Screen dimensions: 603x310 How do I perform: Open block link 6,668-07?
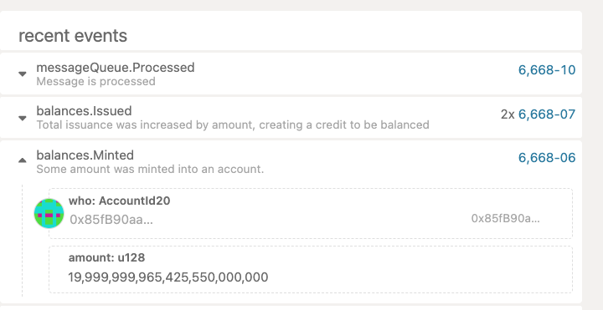(x=547, y=114)
